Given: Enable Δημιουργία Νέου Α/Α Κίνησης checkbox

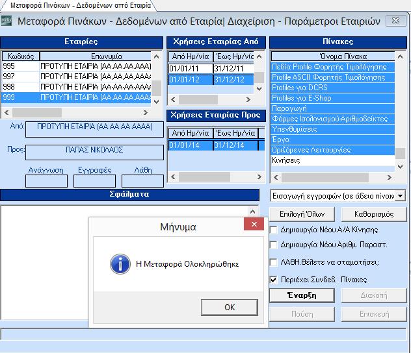Looking at the screenshot, I should (273, 230).
